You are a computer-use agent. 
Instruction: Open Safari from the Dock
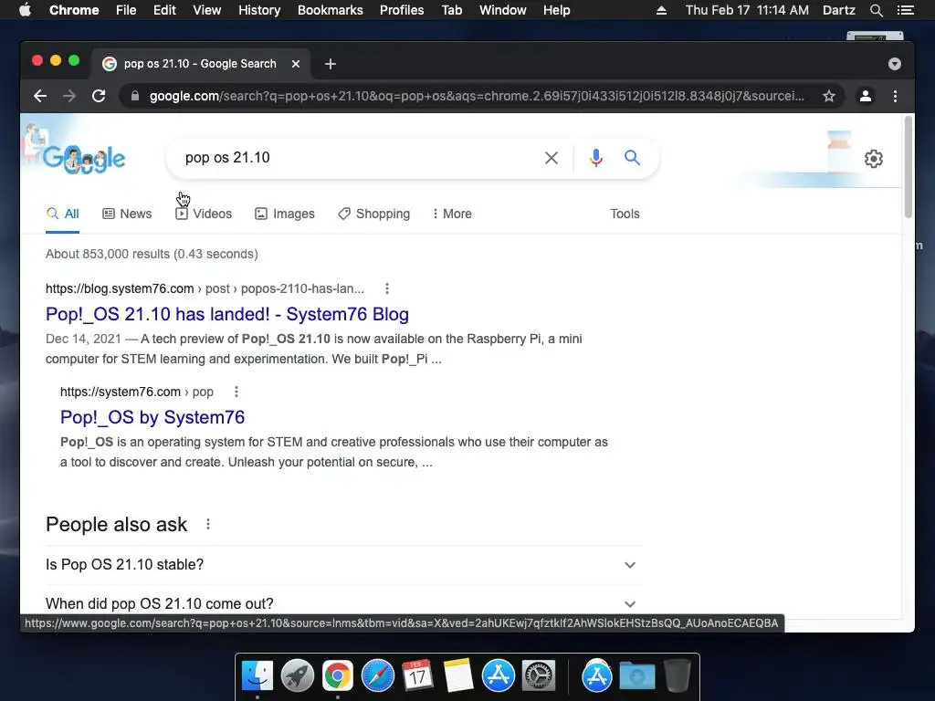point(377,676)
